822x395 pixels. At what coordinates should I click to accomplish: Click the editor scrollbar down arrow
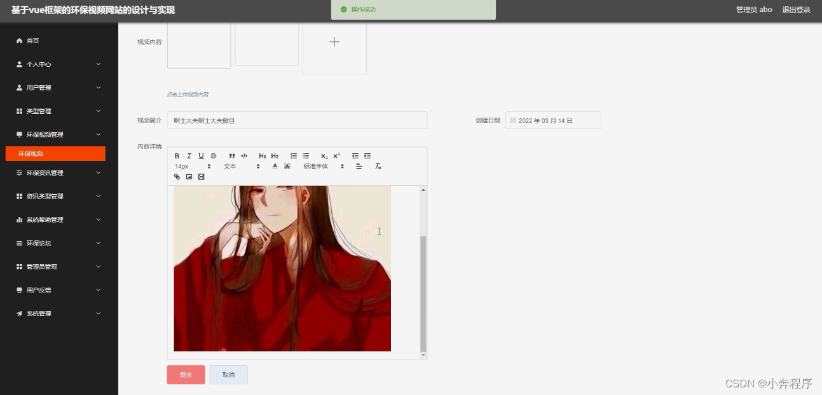click(x=423, y=356)
